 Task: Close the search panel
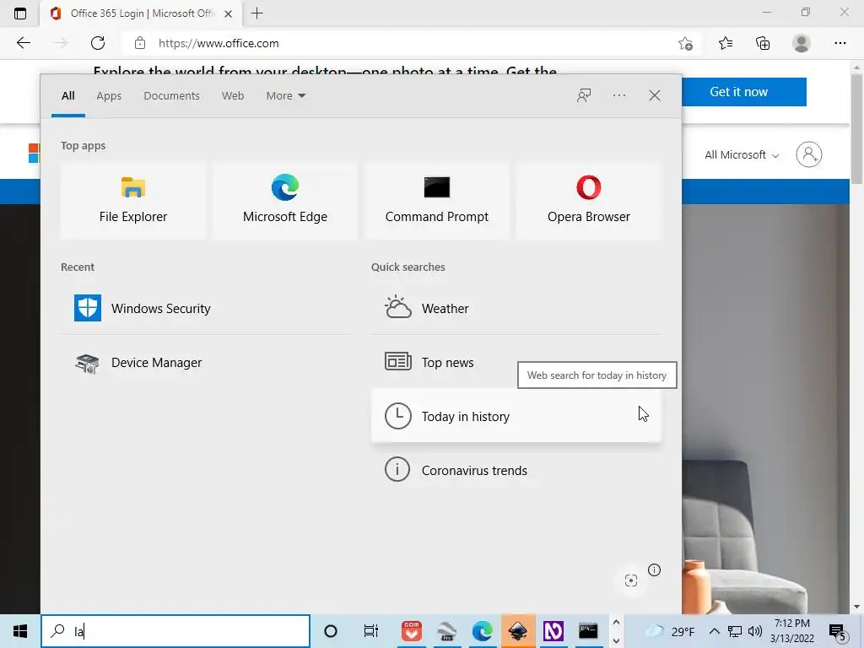[x=654, y=95]
